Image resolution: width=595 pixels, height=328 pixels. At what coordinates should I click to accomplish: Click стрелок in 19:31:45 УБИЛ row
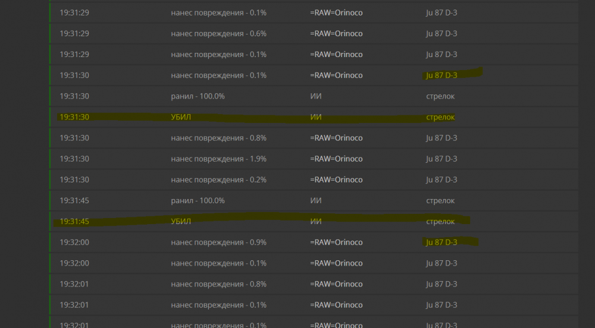440,222
